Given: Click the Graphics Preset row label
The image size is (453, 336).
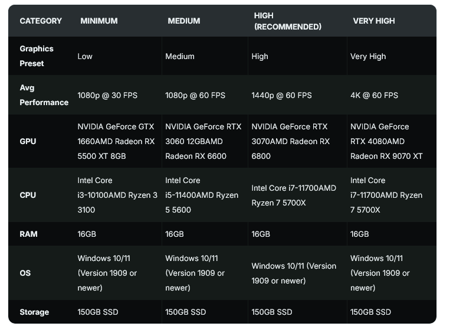Looking at the screenshot, I should point(37,56).
